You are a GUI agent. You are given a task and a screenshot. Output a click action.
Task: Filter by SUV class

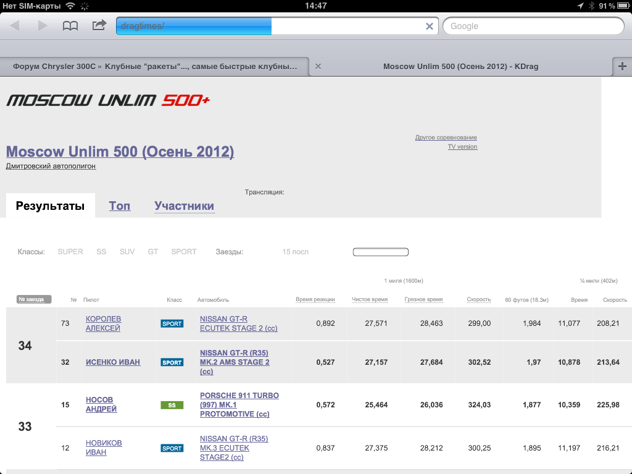[x=127, y=252]
